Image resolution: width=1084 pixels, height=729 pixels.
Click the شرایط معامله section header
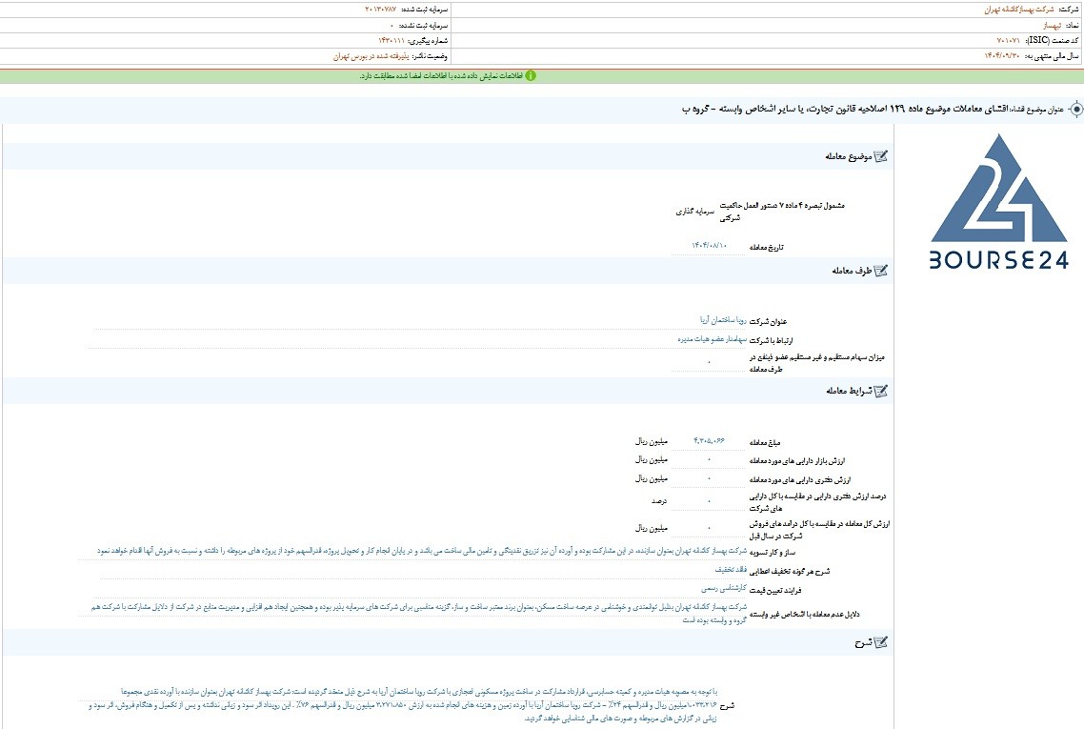click(x=849, y=391)
